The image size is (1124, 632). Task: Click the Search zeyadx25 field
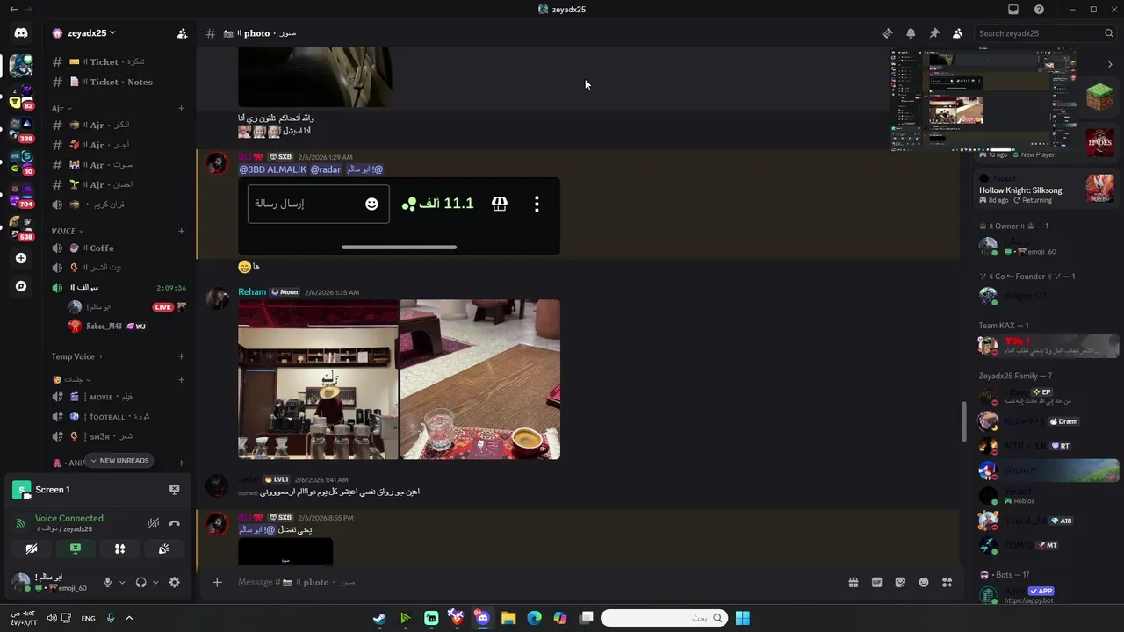(1045, 33)
